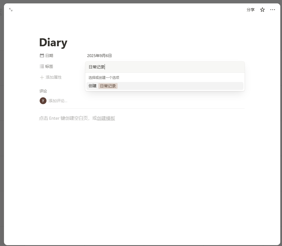Focus the 添加评论 comment field

[58, 101]
